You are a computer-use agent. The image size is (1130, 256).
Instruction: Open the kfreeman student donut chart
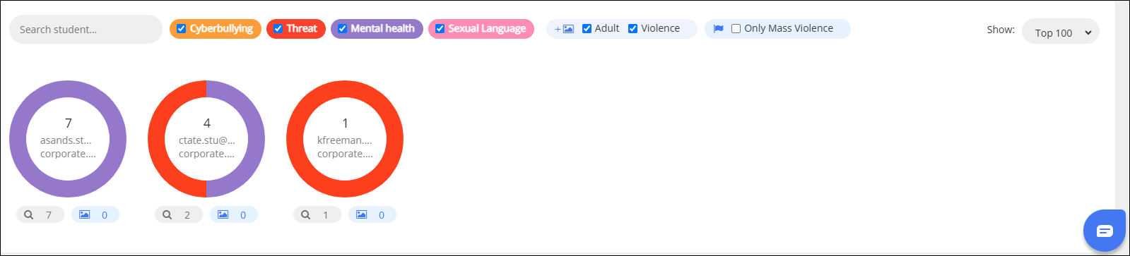(345, 139)
